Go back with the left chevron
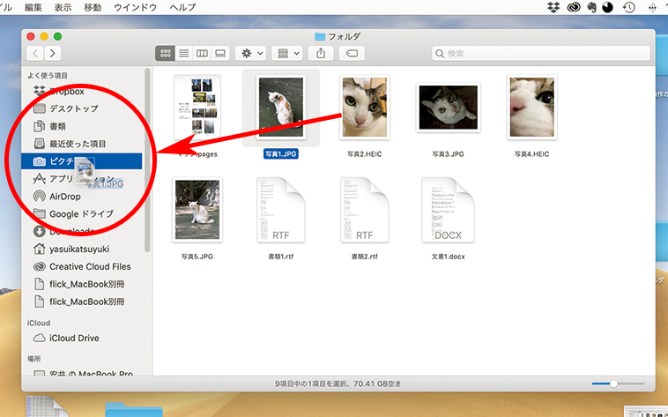The height and width of the screenshot is (417, 668). click(x=36, y=54)
